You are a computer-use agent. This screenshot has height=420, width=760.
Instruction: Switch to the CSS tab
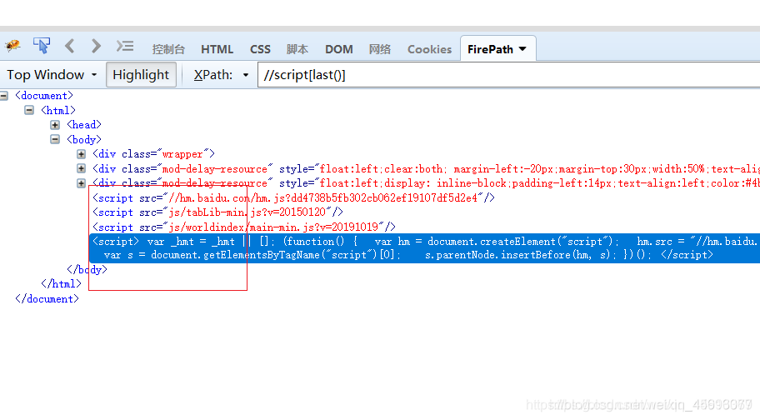point(260,49)
